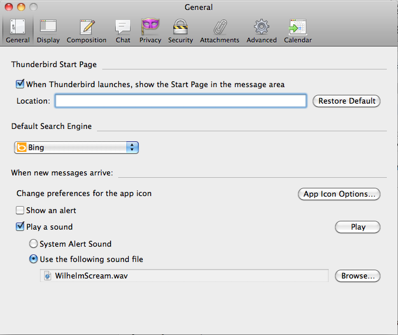Switch to Chat preferences
This screenshot has height=335, width=398.
tap(123, 31)
